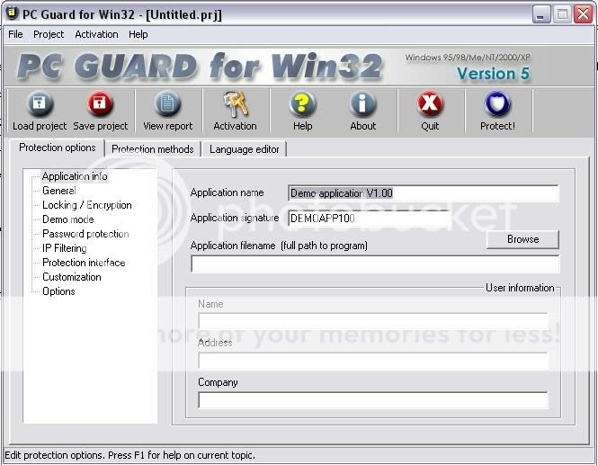Select IP Filtering in the tree
Viewport: 598px width, 465px height.
[65, 248]
